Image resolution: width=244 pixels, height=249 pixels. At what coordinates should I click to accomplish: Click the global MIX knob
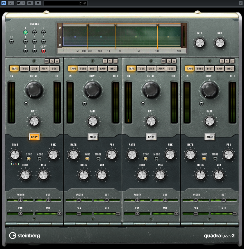tap(200, 43)
